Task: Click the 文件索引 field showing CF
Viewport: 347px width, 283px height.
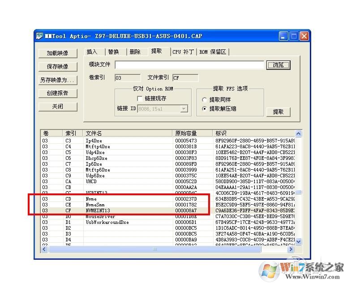Action: click(185, 78)
